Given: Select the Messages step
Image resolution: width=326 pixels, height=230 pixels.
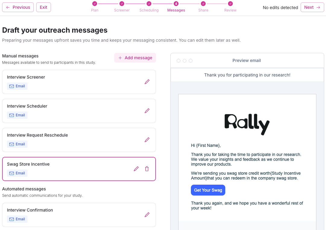Looking at the screenshot, I should coord(176,4).
